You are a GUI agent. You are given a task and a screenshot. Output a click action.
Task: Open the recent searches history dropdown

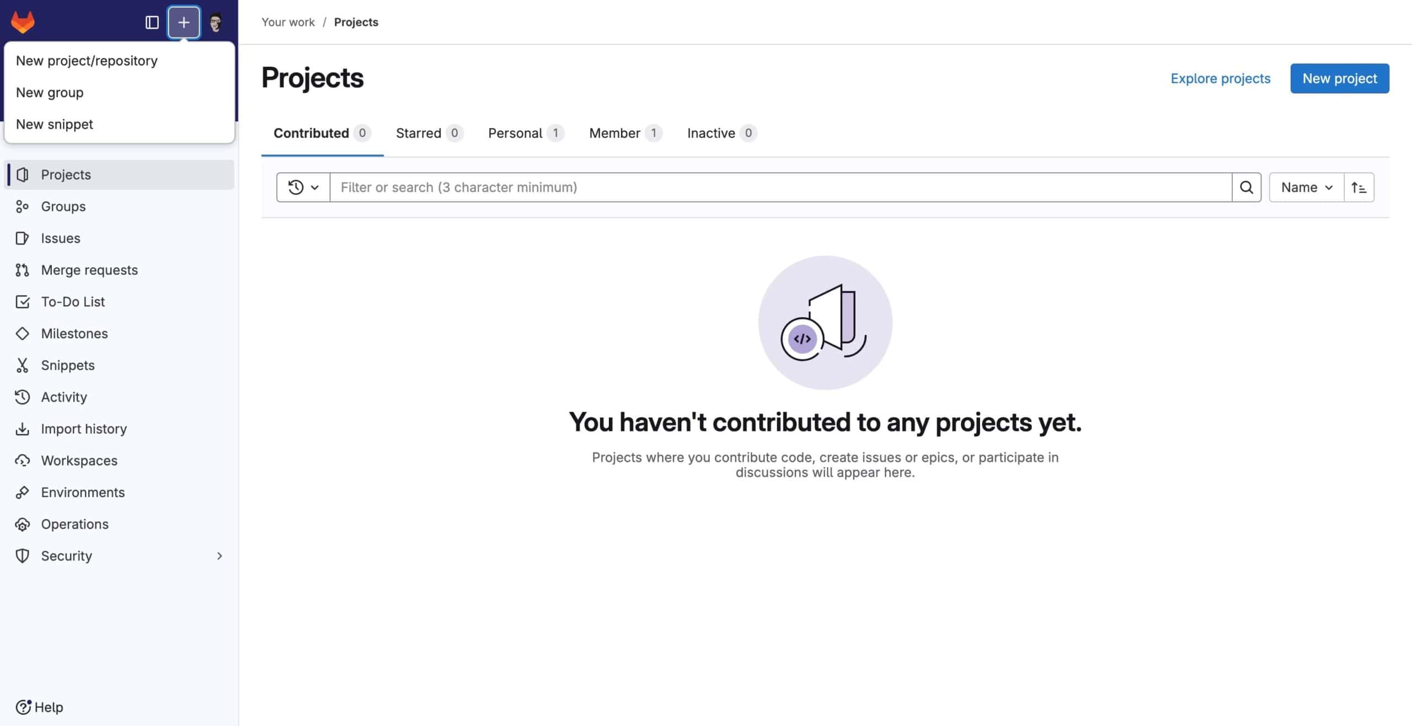[302, 187]
